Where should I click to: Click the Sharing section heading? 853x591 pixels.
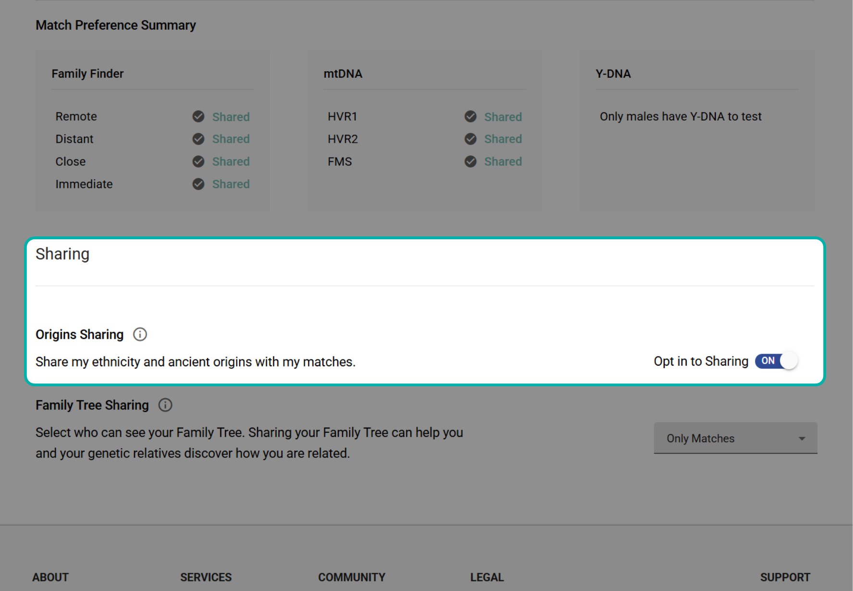click(x=62, y=254)
